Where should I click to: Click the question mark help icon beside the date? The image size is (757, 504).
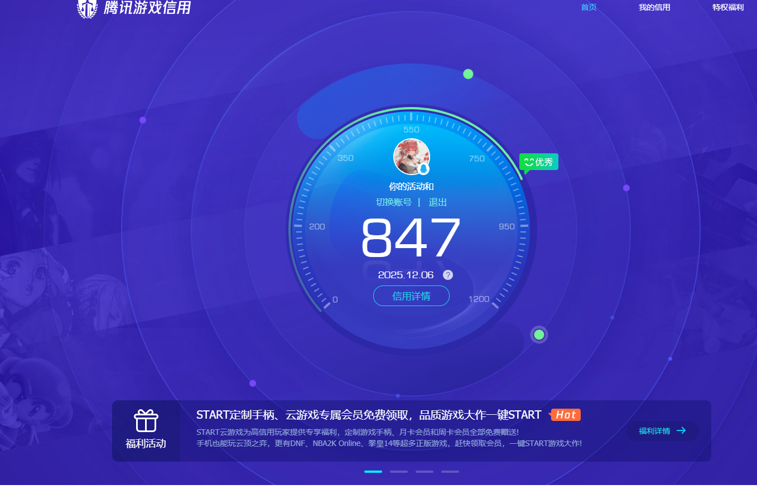448,275
